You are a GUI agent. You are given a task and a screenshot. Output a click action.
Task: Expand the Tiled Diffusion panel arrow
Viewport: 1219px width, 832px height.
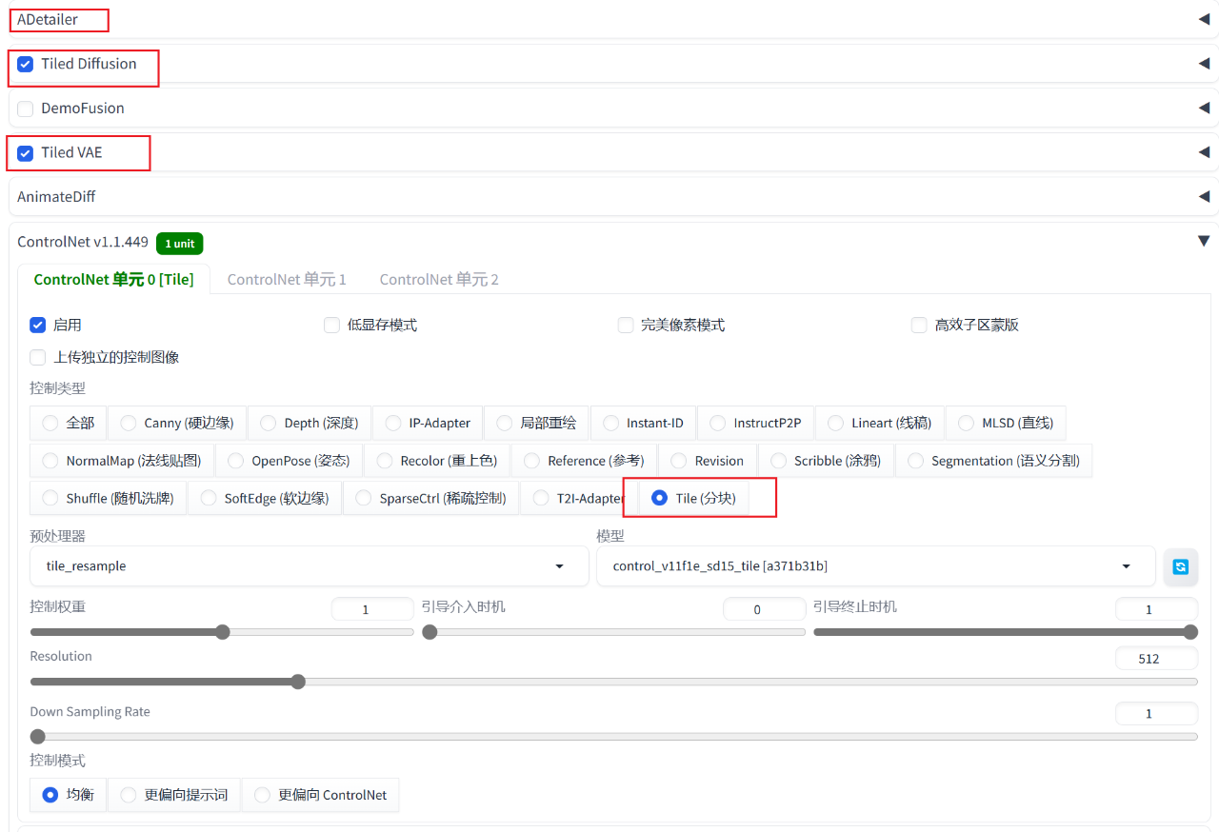tap(1204, 64)
